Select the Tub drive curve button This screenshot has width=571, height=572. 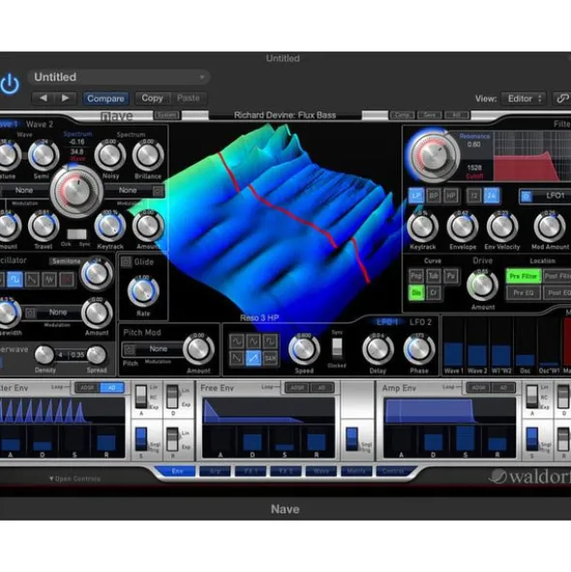pos(433,276)
